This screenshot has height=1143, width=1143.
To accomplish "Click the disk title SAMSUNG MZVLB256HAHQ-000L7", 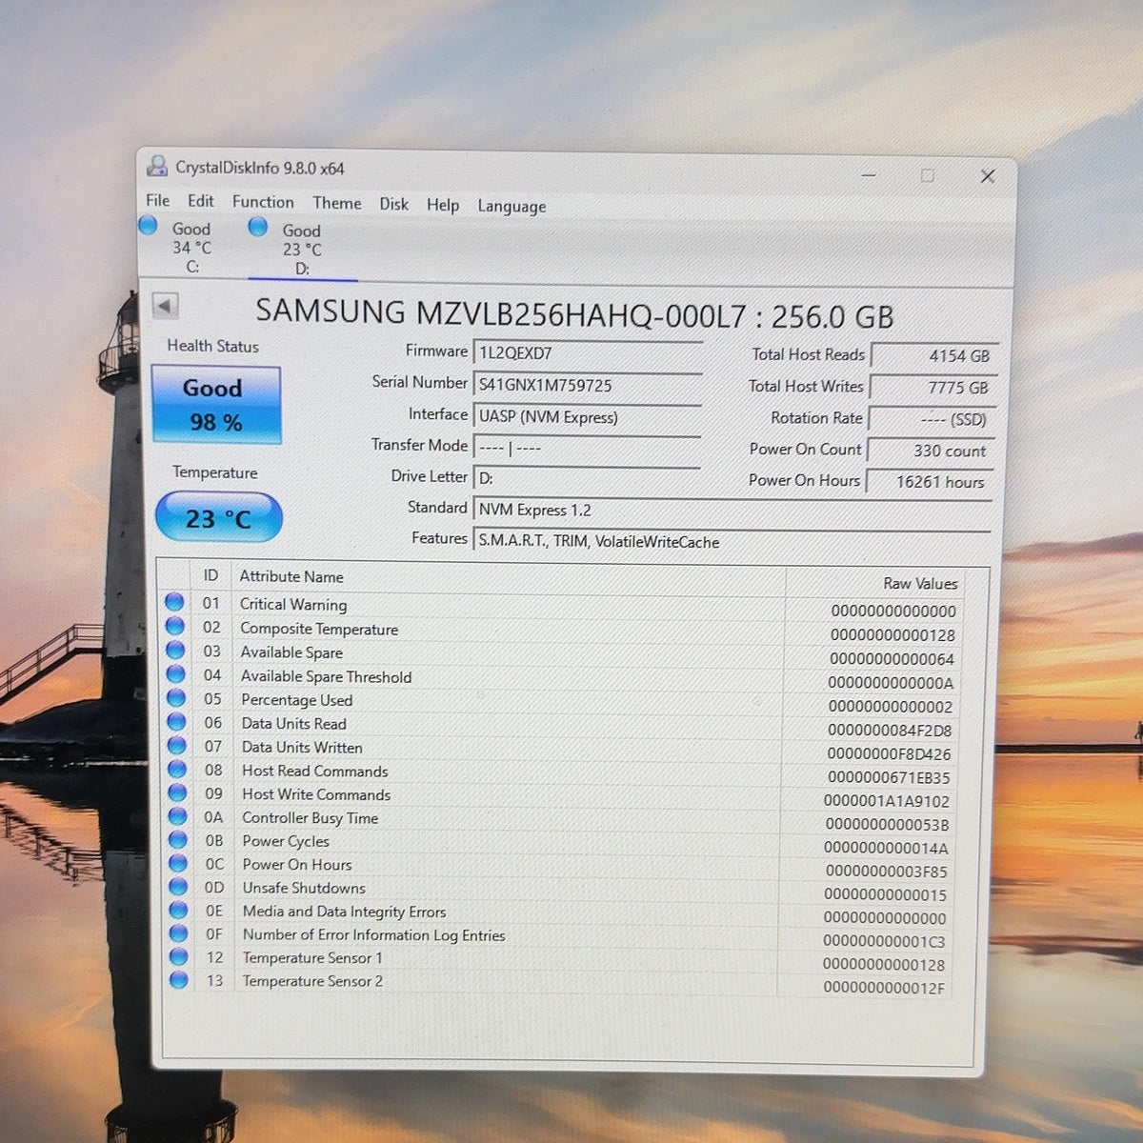I will [x=501, y=312].
